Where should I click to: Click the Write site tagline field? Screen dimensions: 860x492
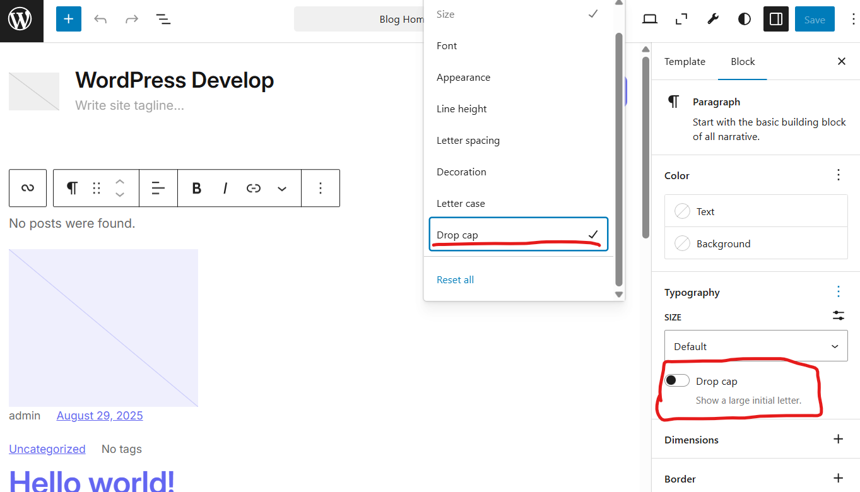pyautogui.click(x=129, y=105)
